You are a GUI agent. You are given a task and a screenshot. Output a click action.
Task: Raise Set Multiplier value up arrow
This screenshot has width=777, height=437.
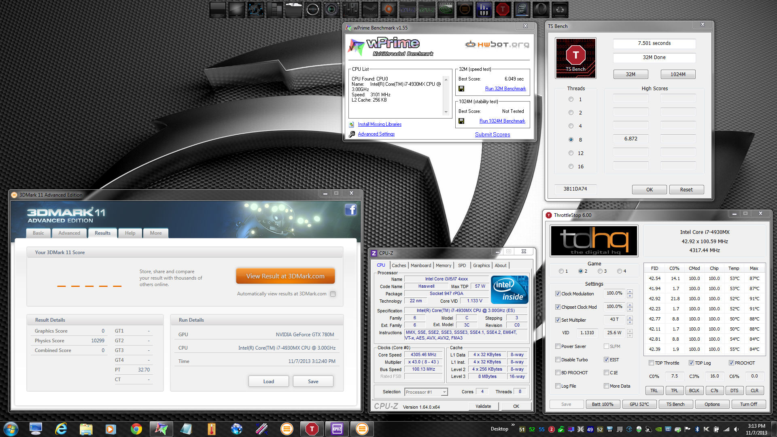630,318
